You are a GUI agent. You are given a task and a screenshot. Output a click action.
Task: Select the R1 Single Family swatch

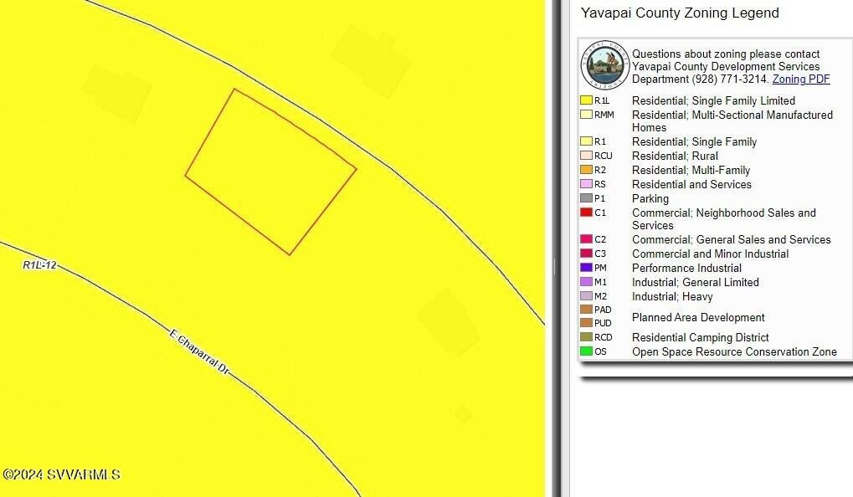(x=586, y=141)
